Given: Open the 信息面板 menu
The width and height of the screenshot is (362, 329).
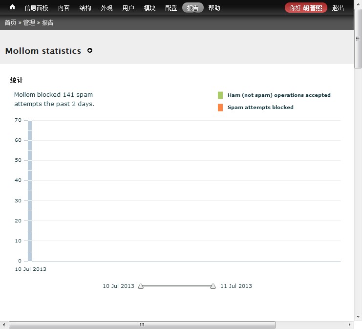Looking at the screenshot, I should point(37,8).
